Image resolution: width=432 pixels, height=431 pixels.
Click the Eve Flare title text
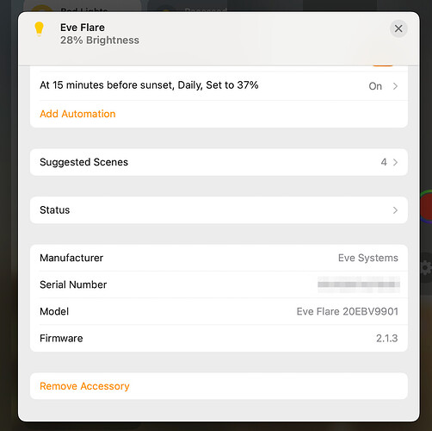coord(83,28)
